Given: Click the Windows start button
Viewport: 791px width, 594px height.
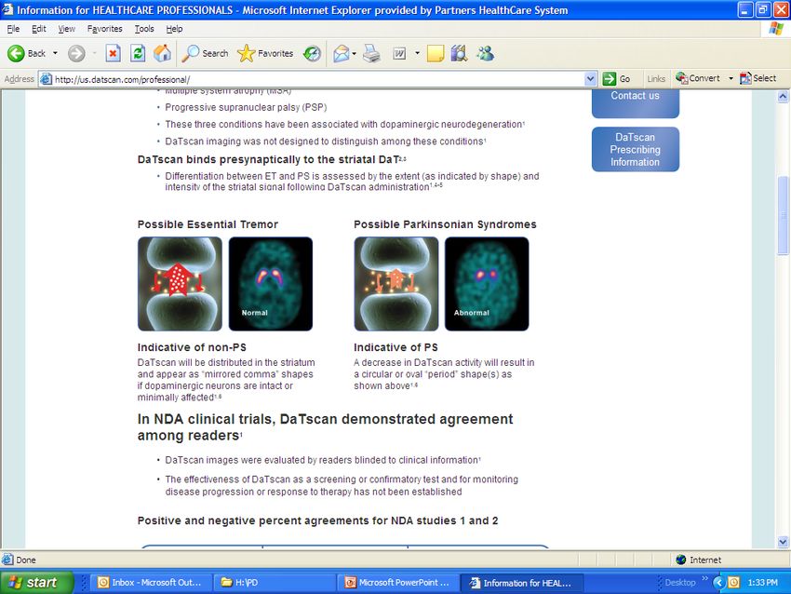Looking at the screenshot, I should click(37, 583).
